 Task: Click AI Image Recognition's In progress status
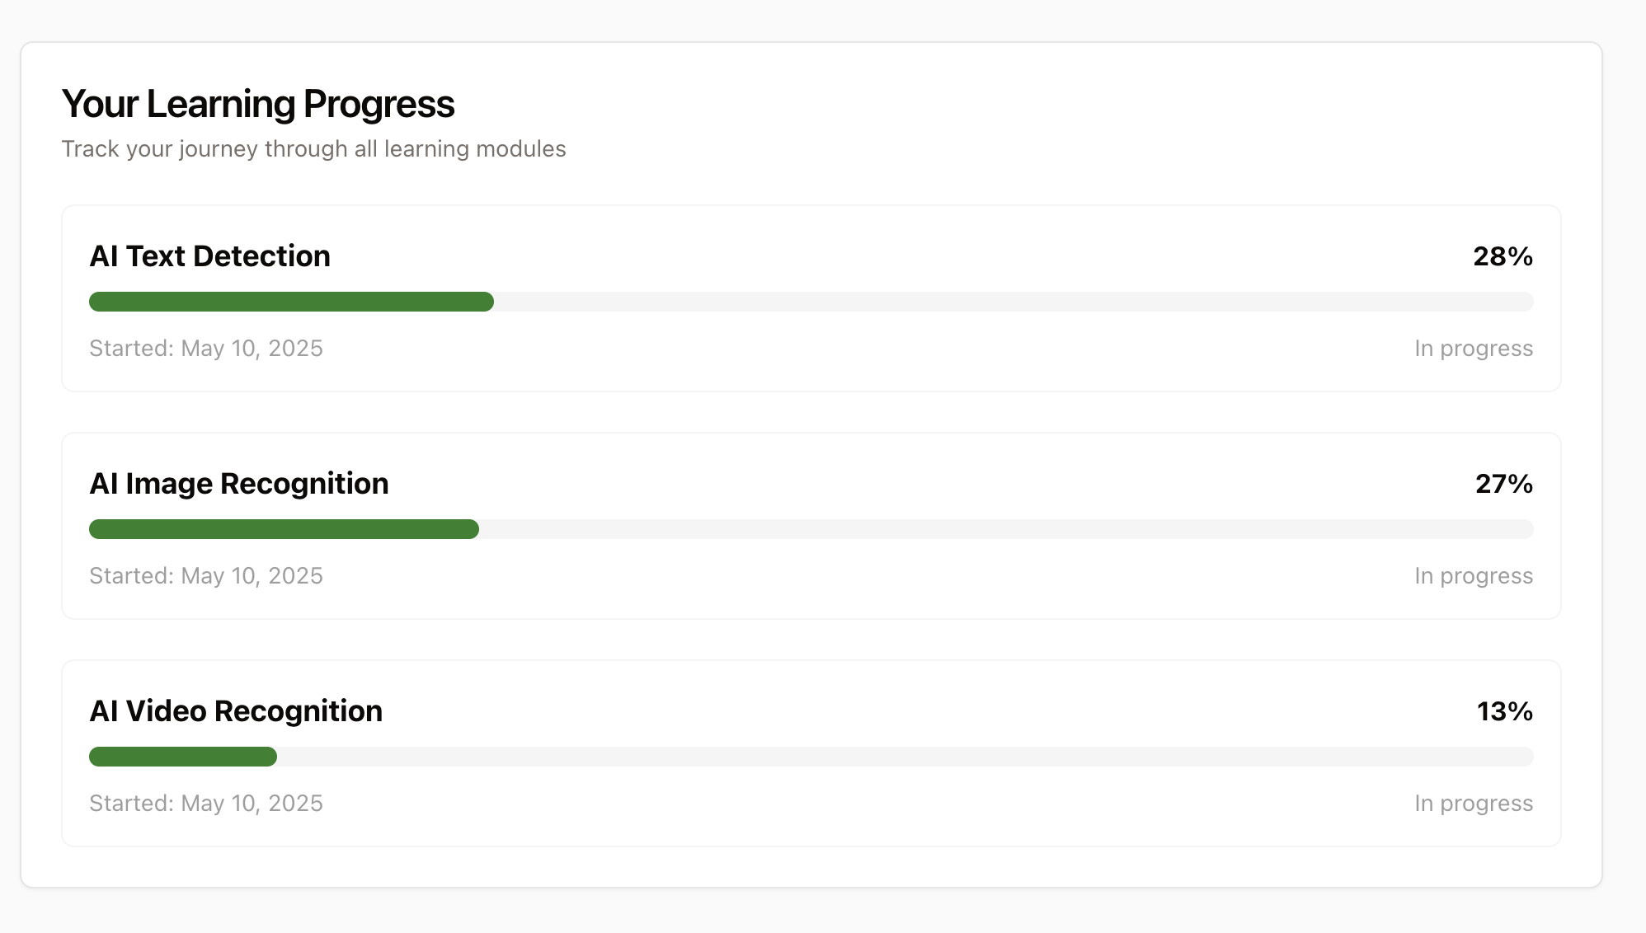[1473, 576]
